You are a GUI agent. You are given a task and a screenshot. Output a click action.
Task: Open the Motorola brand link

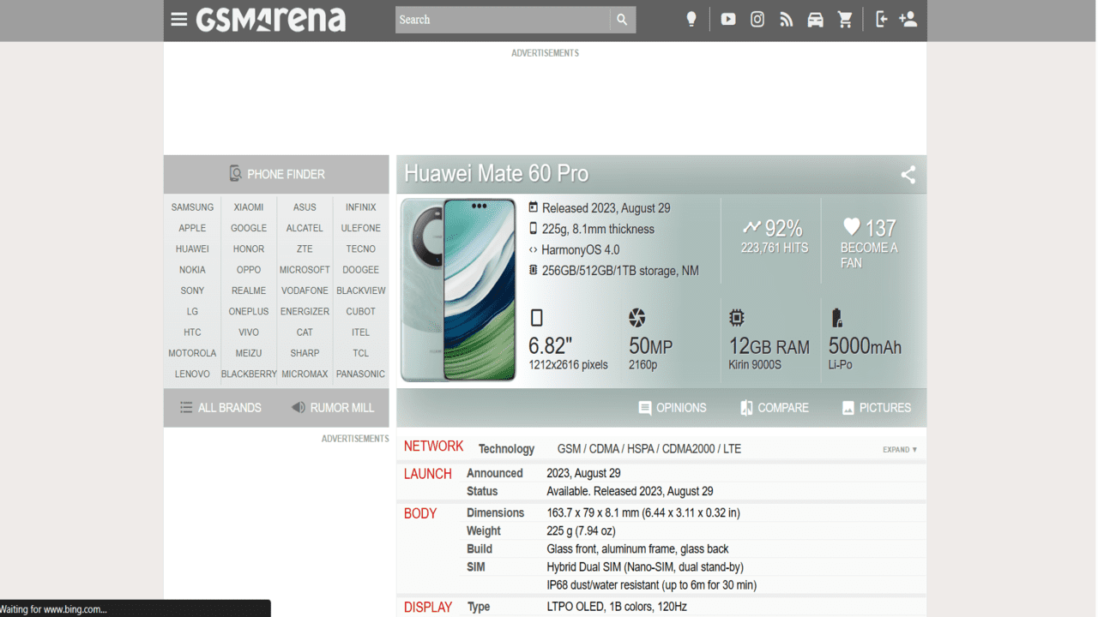(x=192, y=353)
